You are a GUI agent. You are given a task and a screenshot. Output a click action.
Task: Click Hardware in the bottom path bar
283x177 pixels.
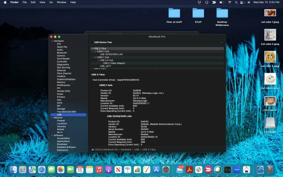pyautogui.click(x=126, y=150)
